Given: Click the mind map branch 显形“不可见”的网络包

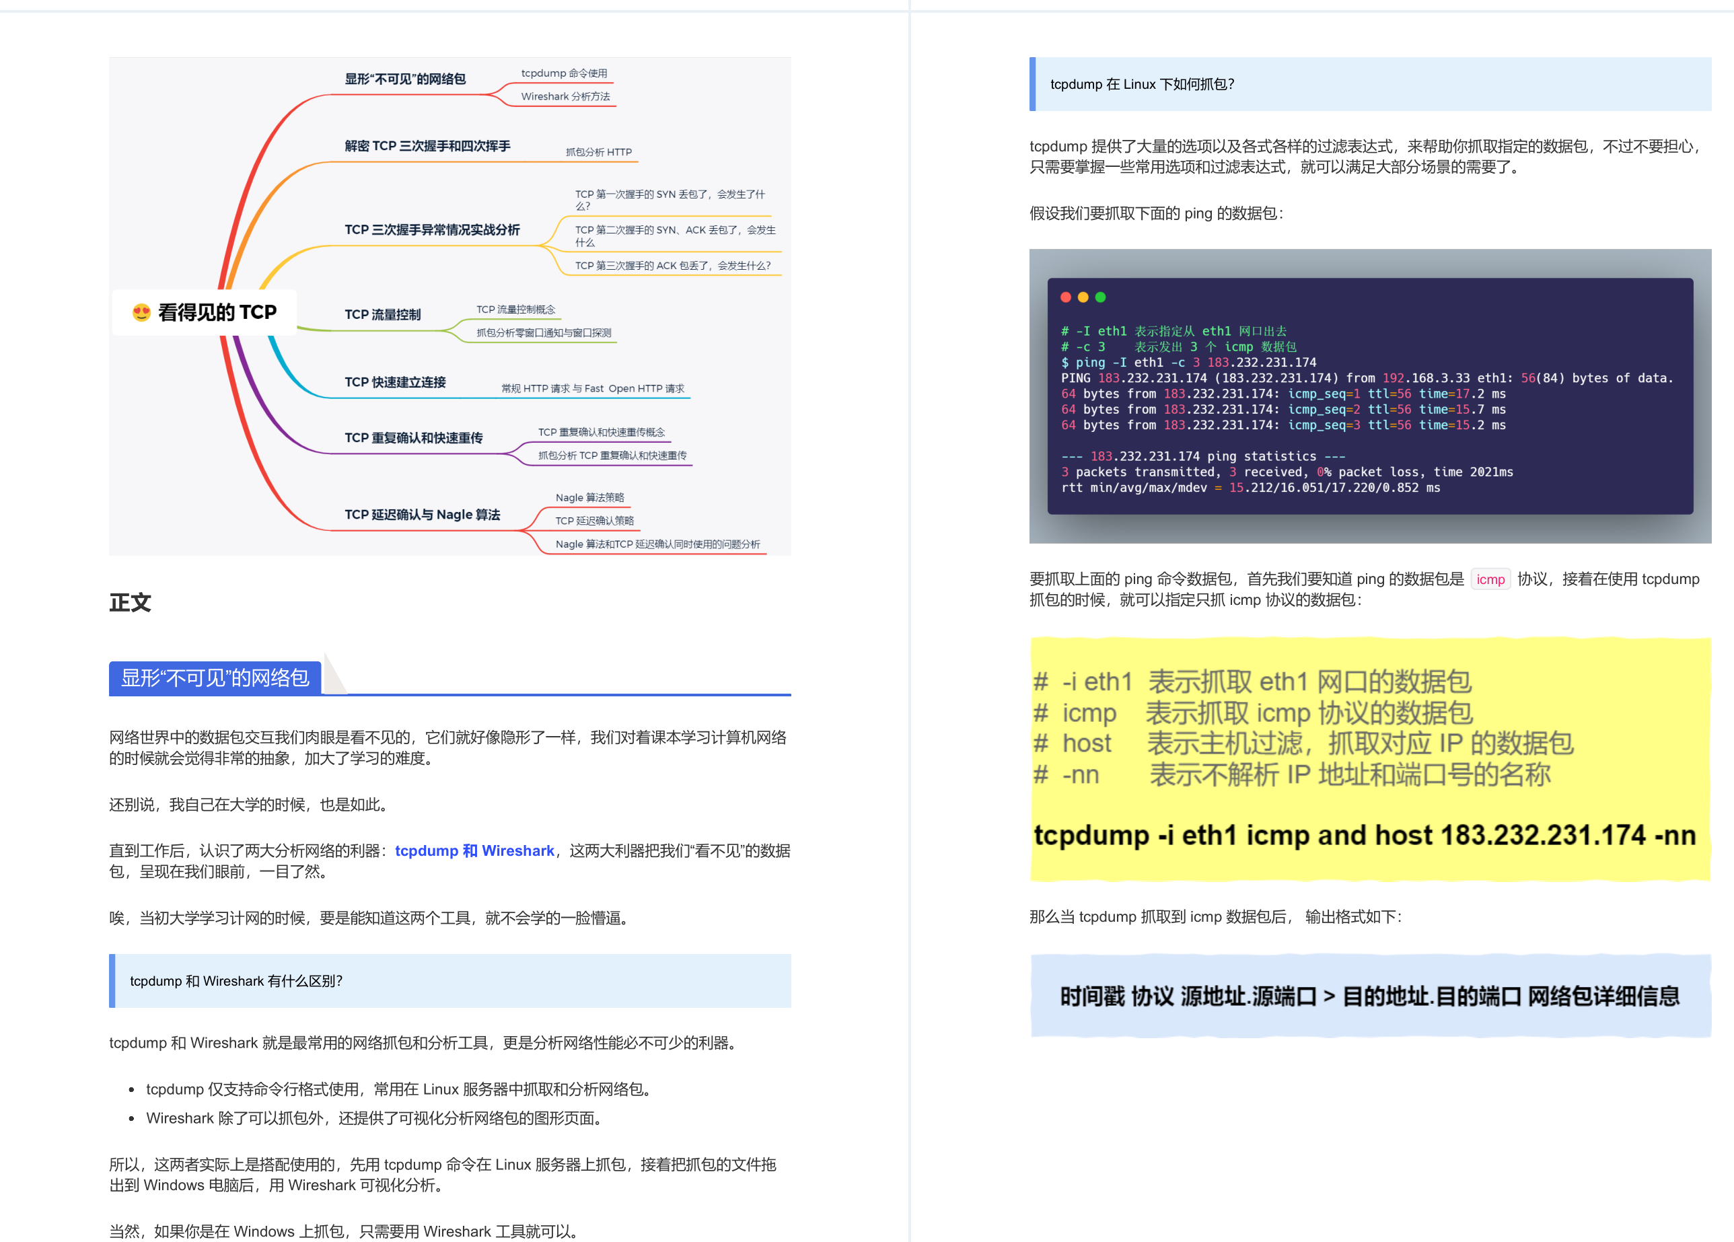Looking at the screenshot, I should click(405, 79).
